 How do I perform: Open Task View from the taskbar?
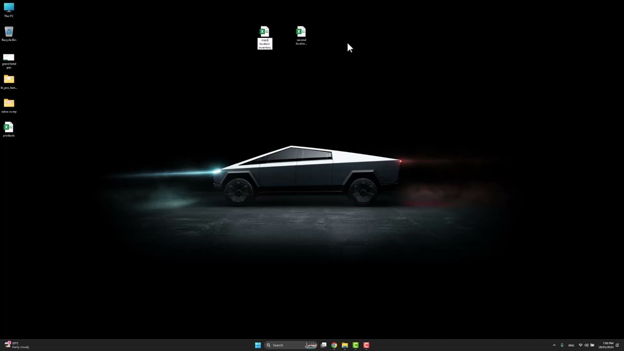coord(323,345)
